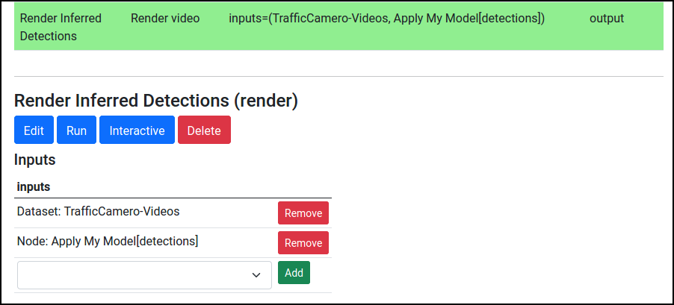Open the empty input selection dropdown
The height and width of the screenshot is (305, 674).
[x=144, y=275]
